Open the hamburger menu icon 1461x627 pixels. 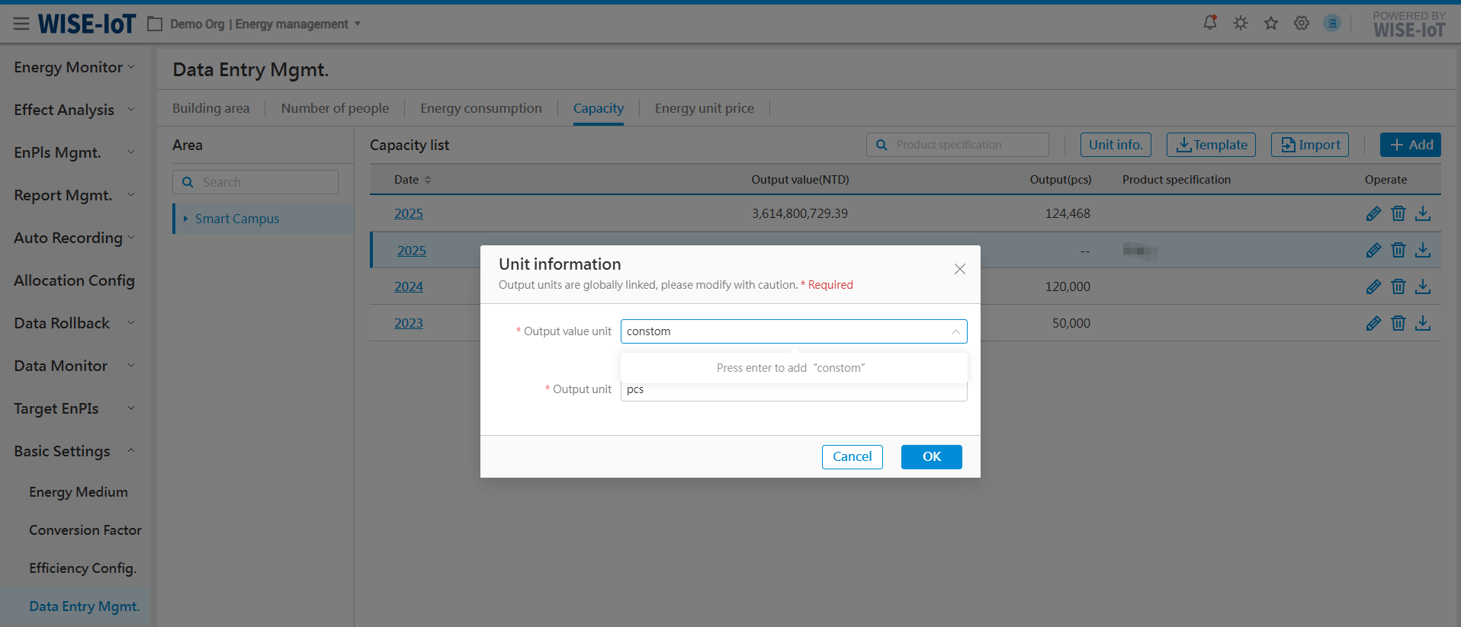21,24
